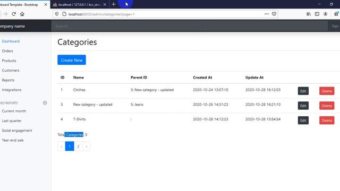
Task: Open page actions three-dot menu
Action: [267, 14]
